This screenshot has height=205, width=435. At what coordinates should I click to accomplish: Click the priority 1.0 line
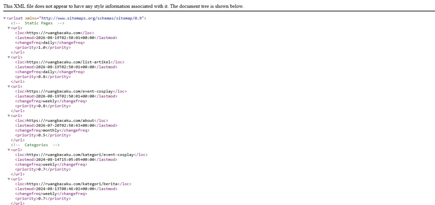[x=43, y=47]
